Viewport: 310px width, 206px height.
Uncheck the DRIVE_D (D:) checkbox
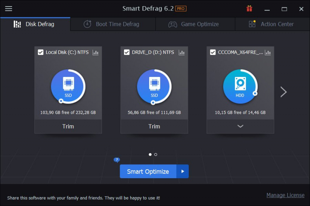point(127,52)
